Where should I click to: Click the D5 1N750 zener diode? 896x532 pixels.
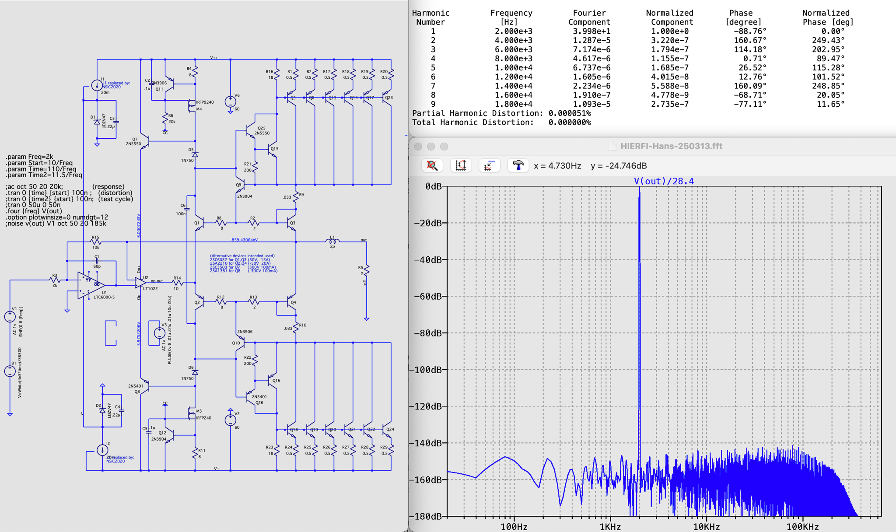click(195, 155)
